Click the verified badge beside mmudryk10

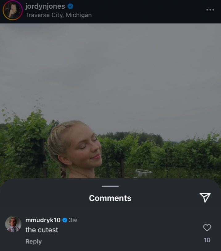[x=65, y=220]
